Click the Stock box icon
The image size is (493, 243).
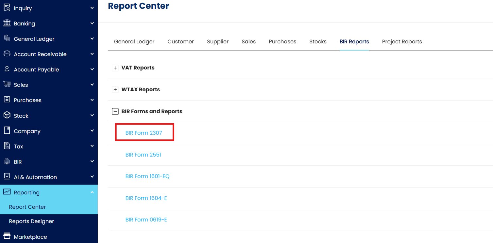coord(7,115)
